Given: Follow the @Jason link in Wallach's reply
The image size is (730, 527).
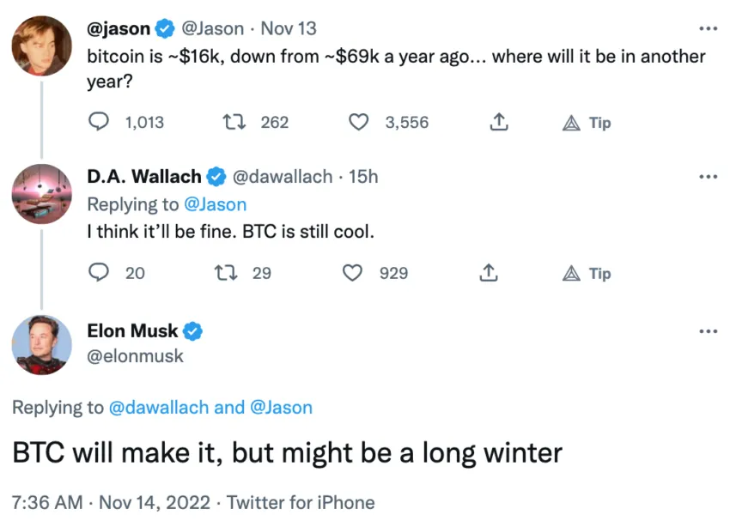Looking at the screenshot, I should (x=215, y=204).
